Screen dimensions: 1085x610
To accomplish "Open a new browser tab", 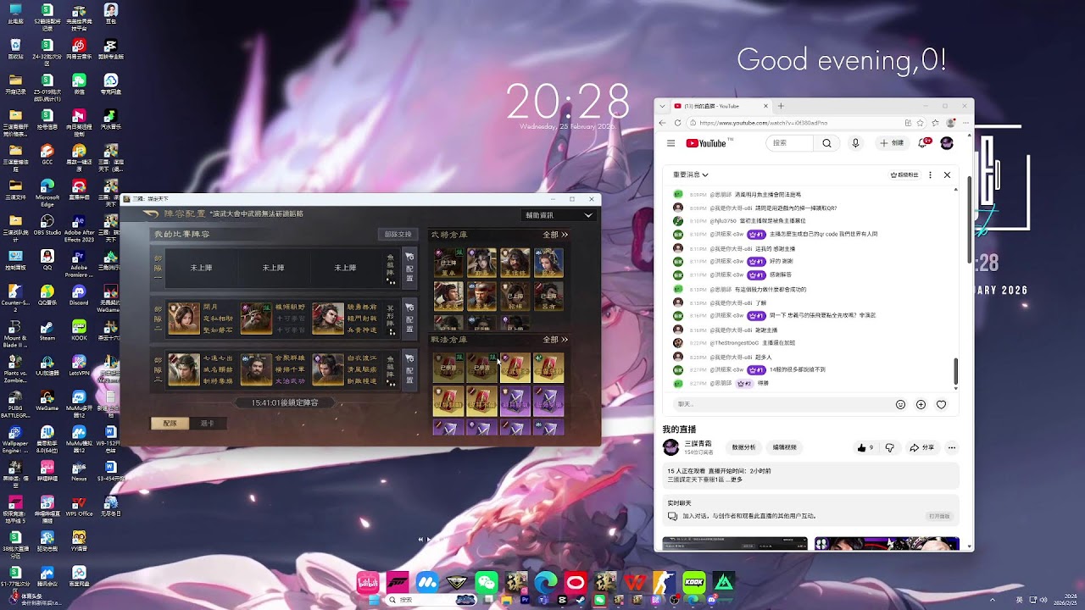I will [x=781, y=106].
